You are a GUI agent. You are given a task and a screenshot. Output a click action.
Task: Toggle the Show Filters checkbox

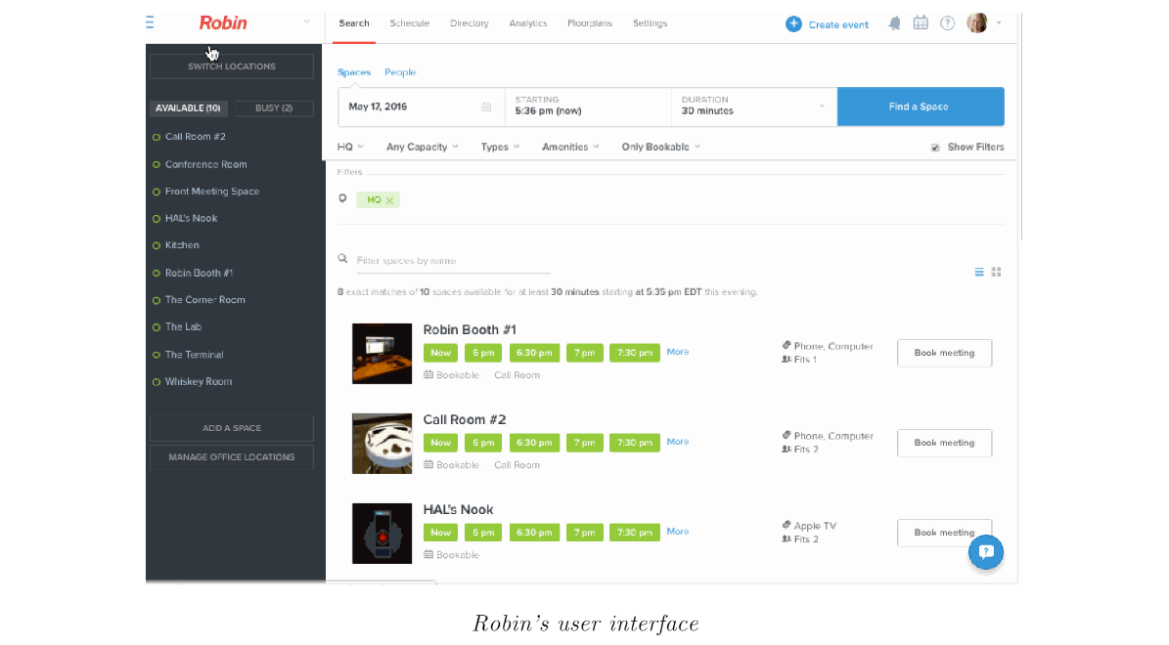935,148
